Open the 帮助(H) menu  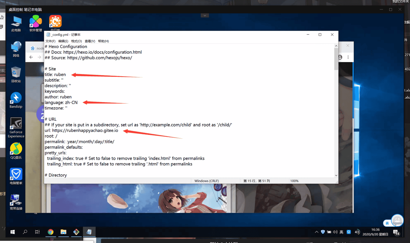coord(103,41)
